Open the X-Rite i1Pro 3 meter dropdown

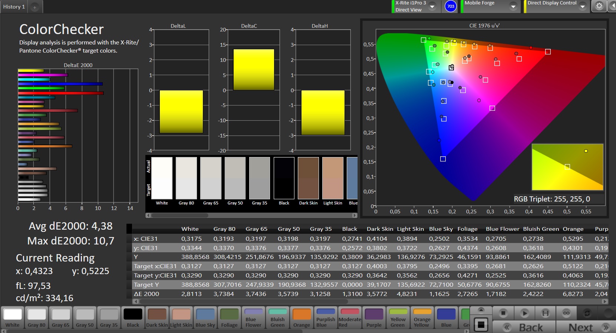point(432,7)
